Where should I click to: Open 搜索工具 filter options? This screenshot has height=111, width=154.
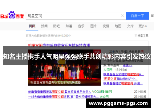tap(142, 36)
